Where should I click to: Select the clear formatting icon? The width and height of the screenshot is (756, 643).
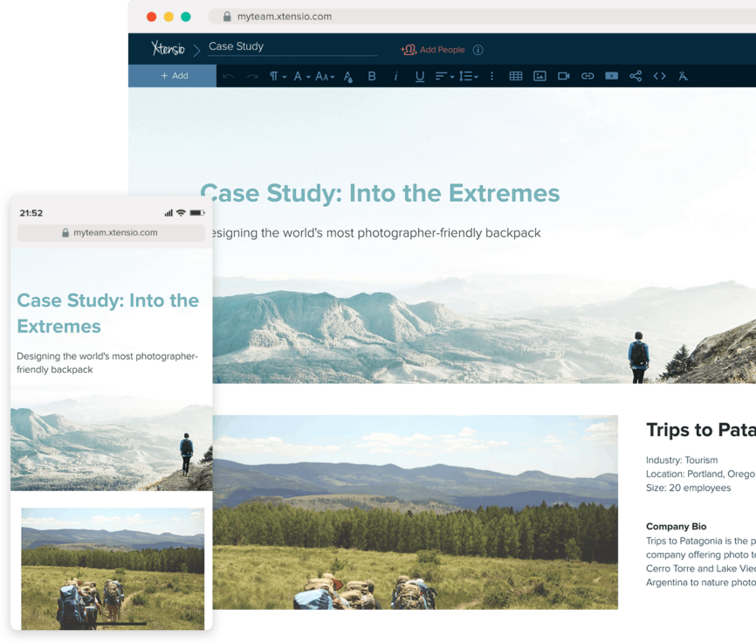(x=683, y=76)
